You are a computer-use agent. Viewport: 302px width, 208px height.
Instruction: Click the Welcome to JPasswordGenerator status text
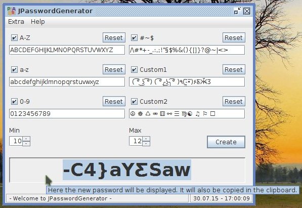pos(60,198)
